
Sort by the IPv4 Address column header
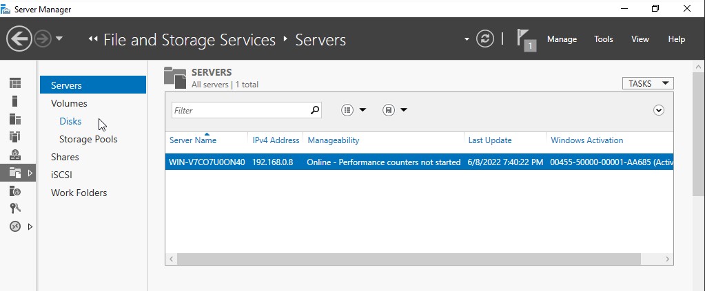276,140
